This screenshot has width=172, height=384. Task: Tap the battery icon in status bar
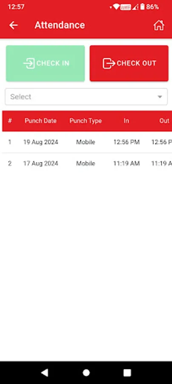(143, 7)
